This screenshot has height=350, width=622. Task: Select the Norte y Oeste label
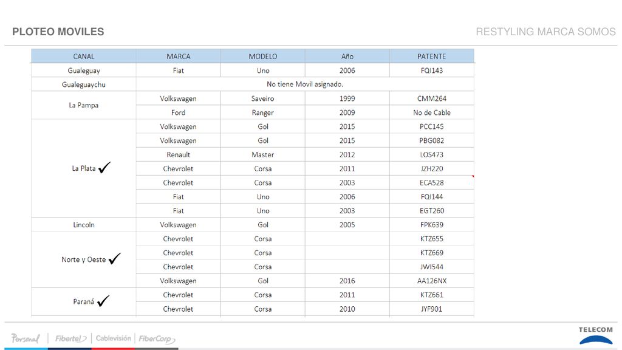(83, 259)
